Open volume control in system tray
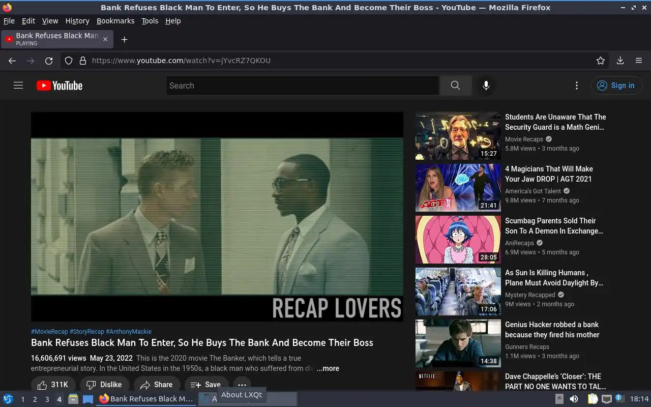Image resolution: width=651 pixels, height=407 pixels. [574, 399]
